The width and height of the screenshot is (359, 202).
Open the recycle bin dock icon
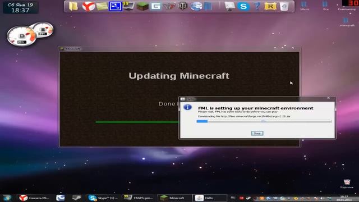click(x=284, y=6)
